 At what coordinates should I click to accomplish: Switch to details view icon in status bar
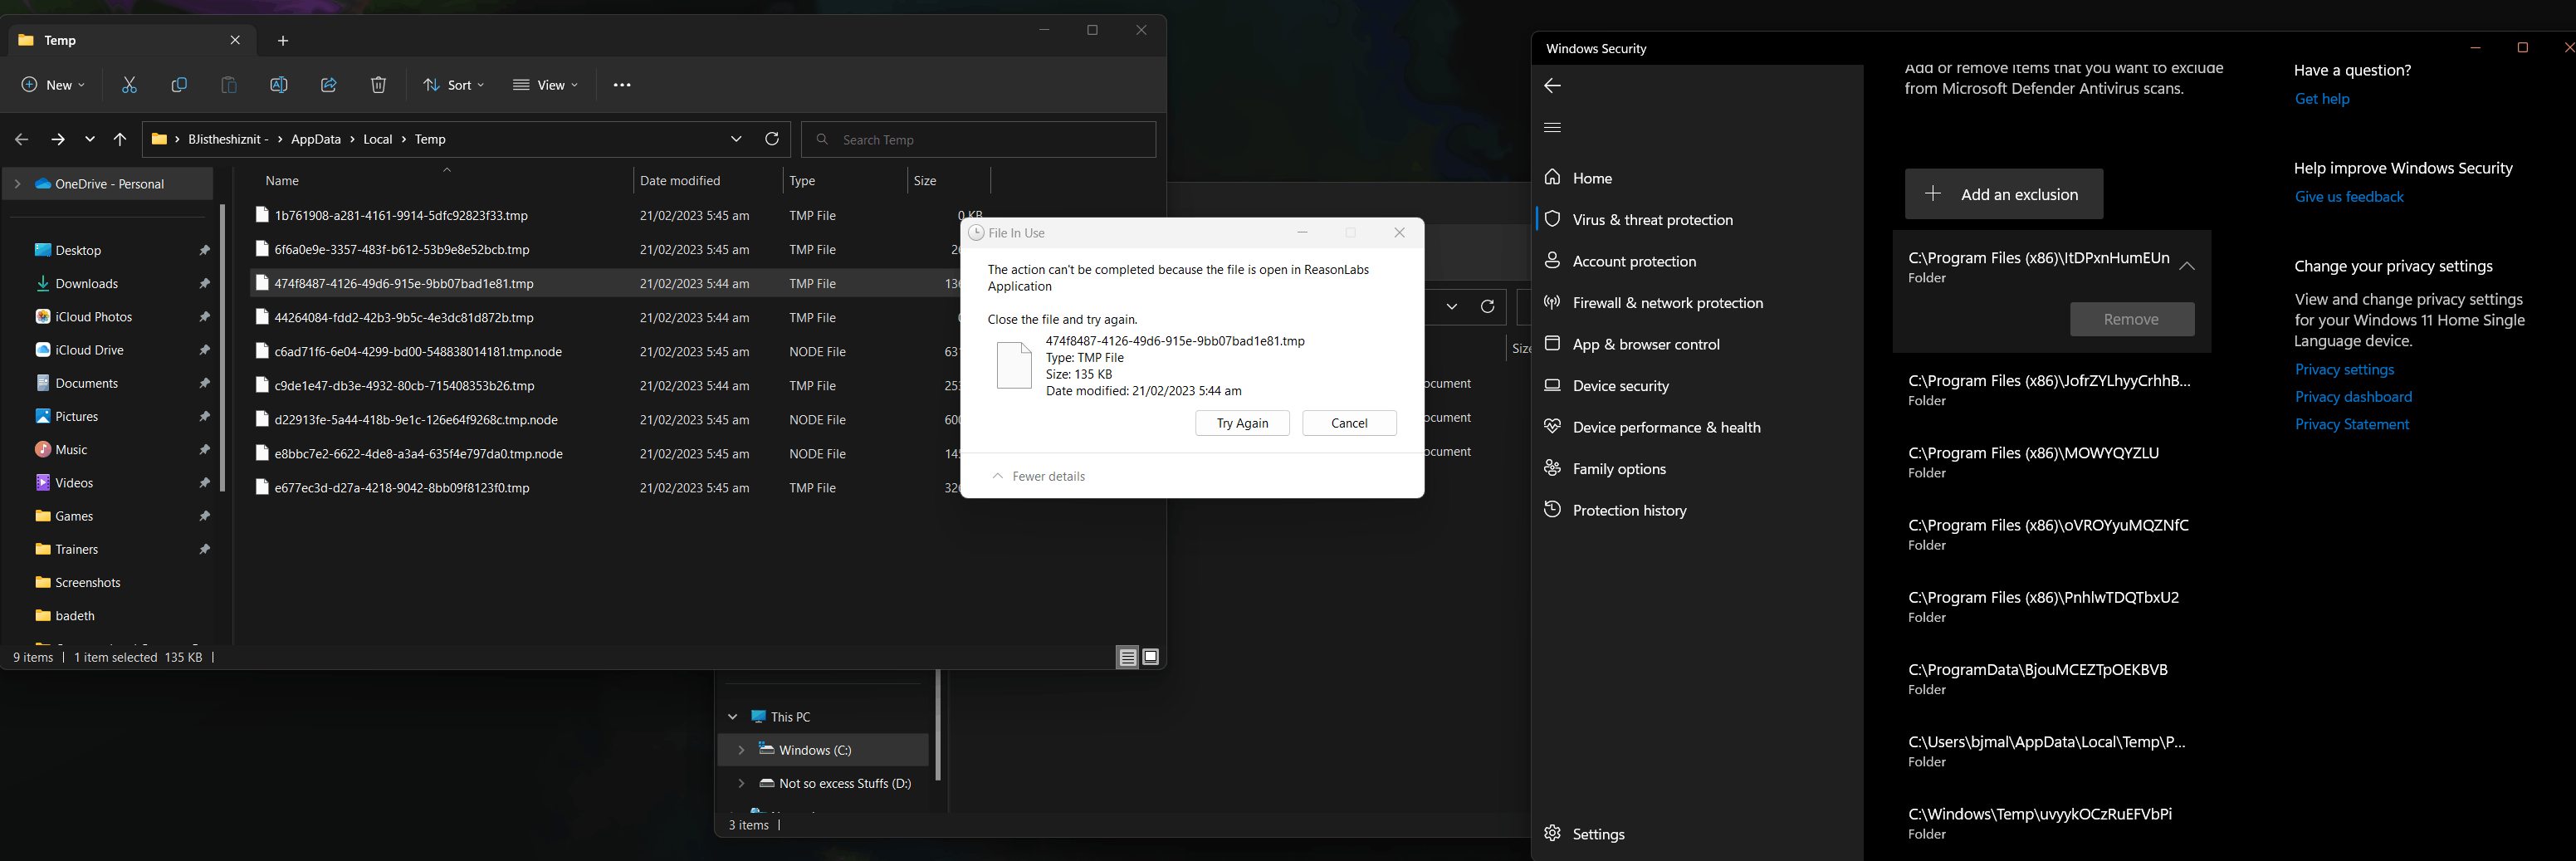1128,657
